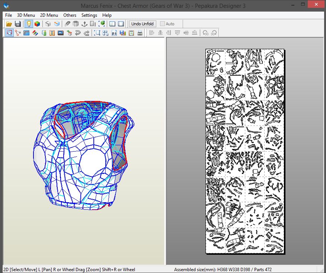Select the orange T text tool
This screenshot has width=326, height=273.
pyautogui.click(x=52, y=33)
